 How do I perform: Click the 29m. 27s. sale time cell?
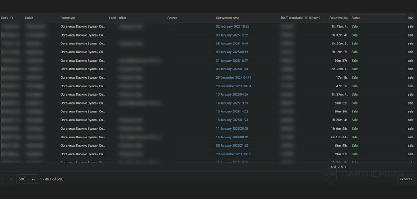point(341,154)
